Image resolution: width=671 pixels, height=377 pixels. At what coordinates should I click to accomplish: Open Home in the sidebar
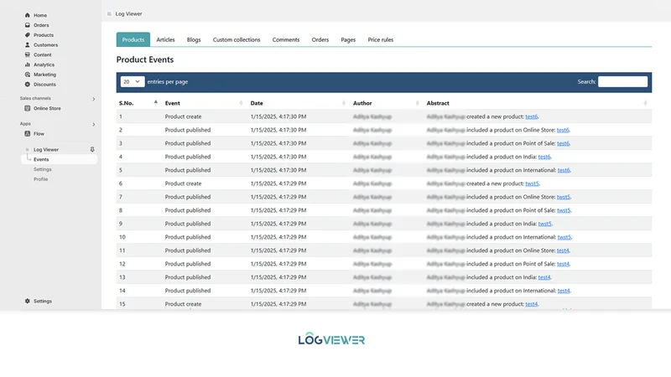[x=40, y=15]
